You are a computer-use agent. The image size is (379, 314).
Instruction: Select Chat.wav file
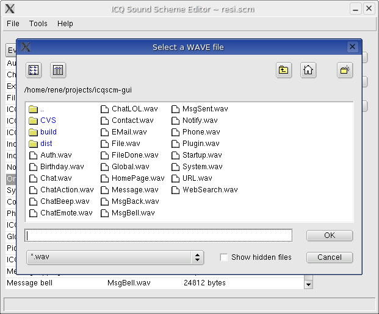pos(50,178)
